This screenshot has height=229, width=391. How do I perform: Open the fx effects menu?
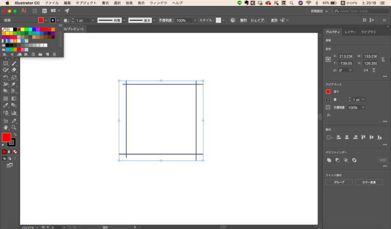pyautogui.click(x=329, y=115)
